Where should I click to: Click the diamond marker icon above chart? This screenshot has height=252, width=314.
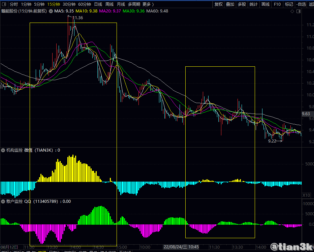292,11
